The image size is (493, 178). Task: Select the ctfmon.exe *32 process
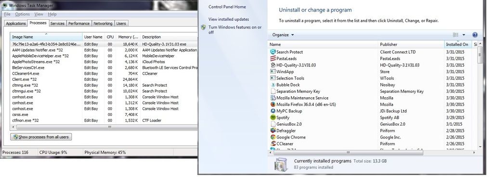[x=104, y=120]
